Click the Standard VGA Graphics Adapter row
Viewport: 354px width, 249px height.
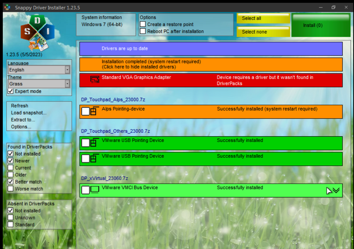coord(211,80)
